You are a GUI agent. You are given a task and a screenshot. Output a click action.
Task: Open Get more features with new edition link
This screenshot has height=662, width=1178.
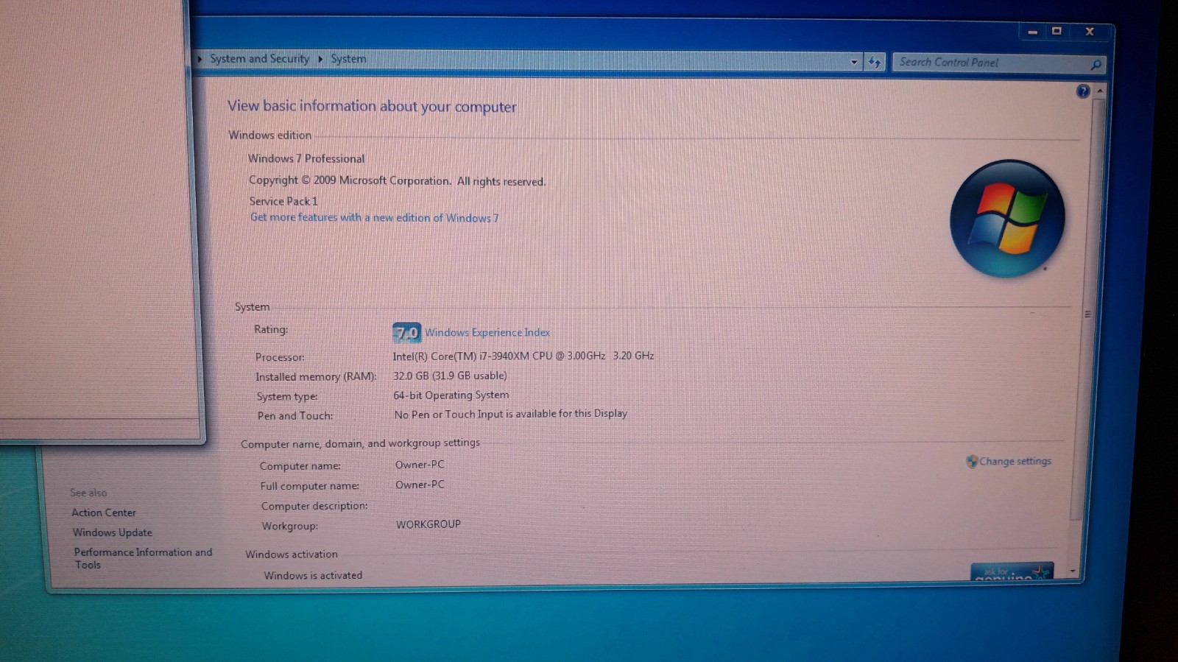click(x=374, y=217)
